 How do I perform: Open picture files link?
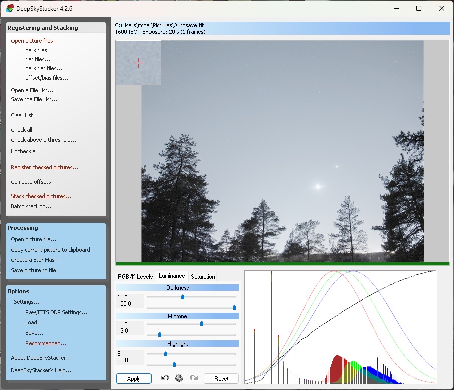(35, 41)
